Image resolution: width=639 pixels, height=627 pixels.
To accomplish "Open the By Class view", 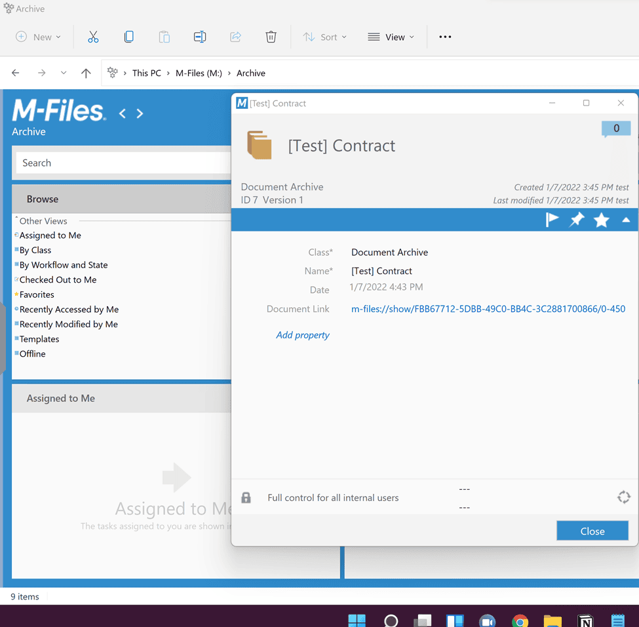I will pyautogui.click(x=35, y=250).
